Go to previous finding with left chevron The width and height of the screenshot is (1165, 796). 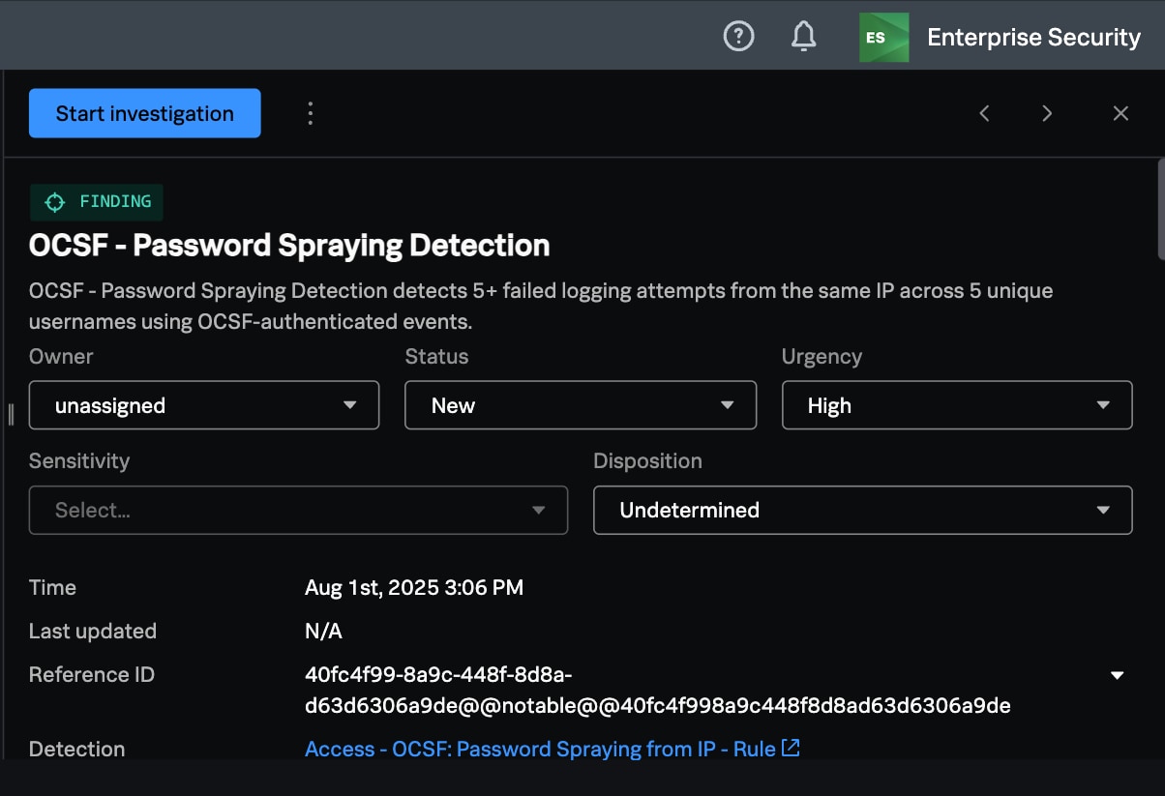tap(984, 113)
